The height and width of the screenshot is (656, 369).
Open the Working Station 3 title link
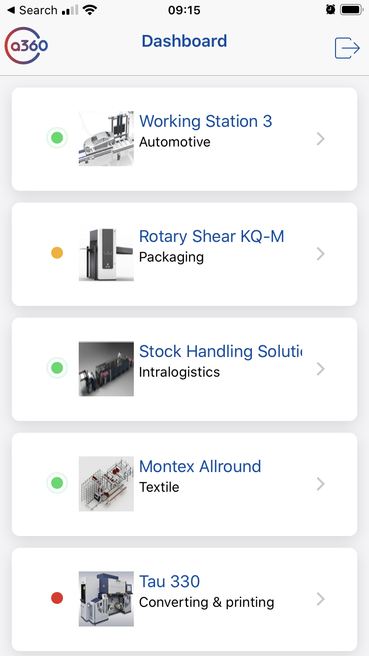click(x=206, y=121)
